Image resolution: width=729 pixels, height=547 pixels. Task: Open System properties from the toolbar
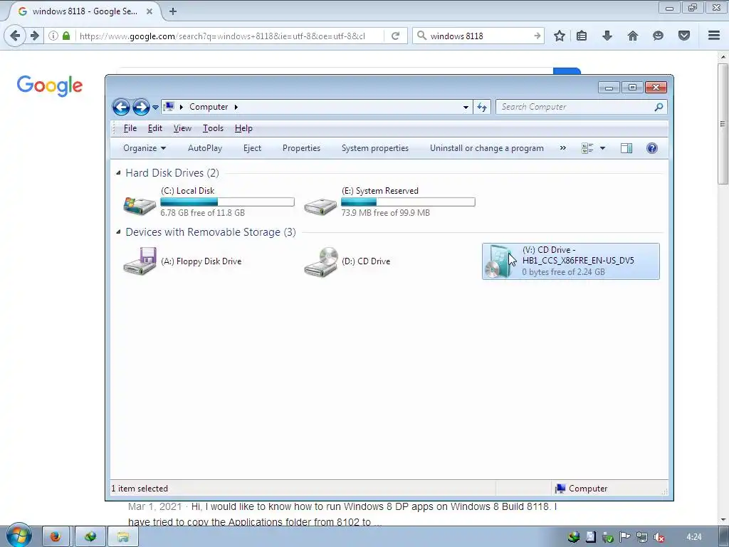pyautogui.click(x=374, y=148)
